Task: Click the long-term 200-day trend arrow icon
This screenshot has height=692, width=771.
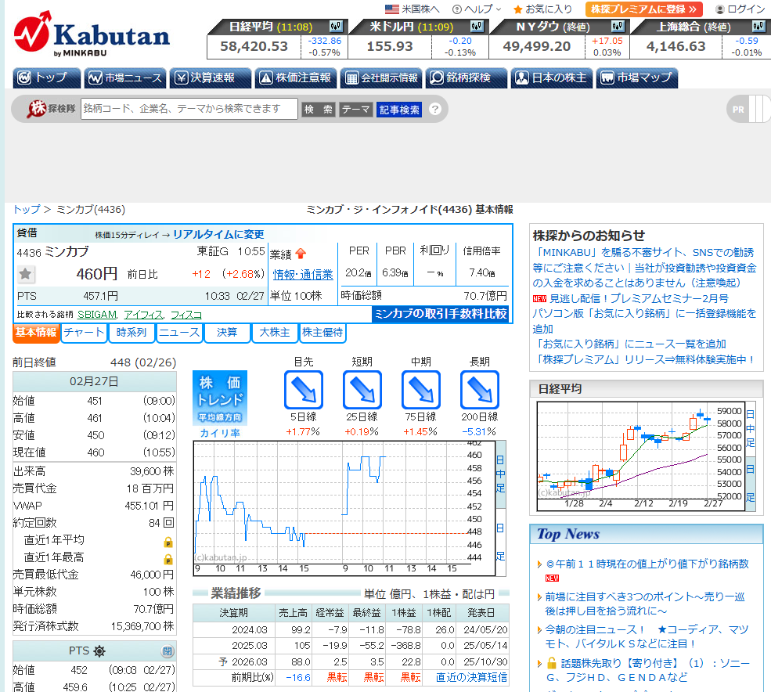Action: click(x=479, y=389)
